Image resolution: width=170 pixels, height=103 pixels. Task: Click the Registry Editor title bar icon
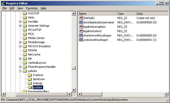3,3
